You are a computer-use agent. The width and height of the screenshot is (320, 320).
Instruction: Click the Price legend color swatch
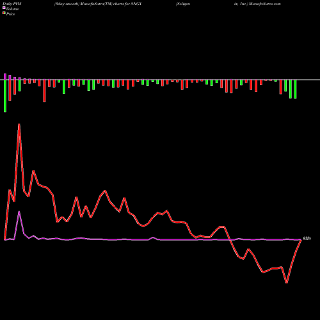(4, 13)
